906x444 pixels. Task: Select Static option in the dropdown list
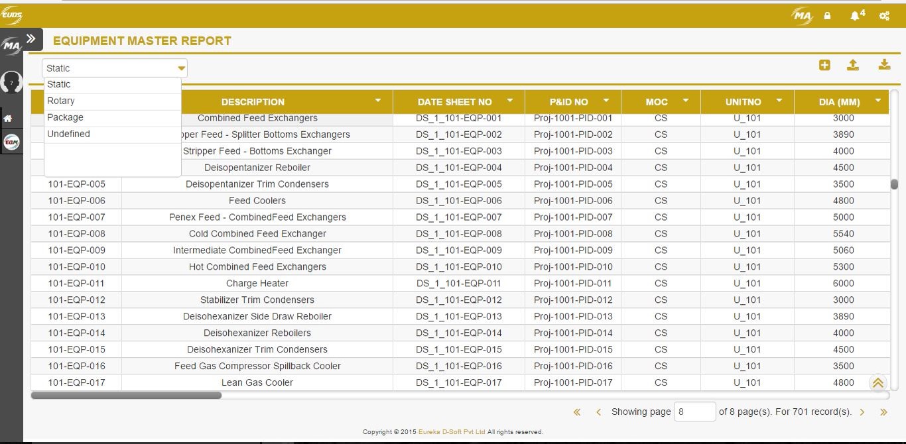(113, 85)
